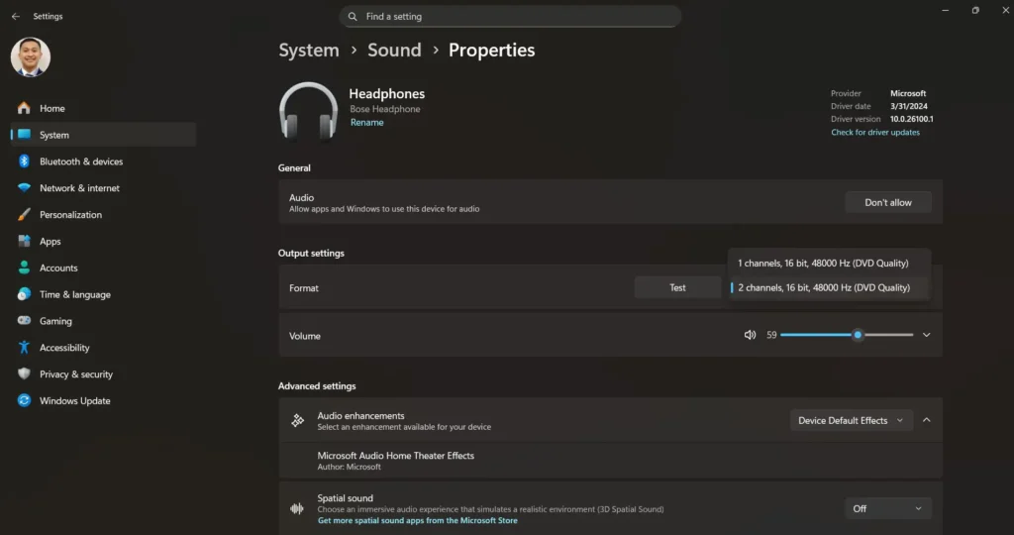This screenshot has width=1014, height=535.
Task: Collapse the Audio enhancements section chevron
Action: [x=927, y=420]
